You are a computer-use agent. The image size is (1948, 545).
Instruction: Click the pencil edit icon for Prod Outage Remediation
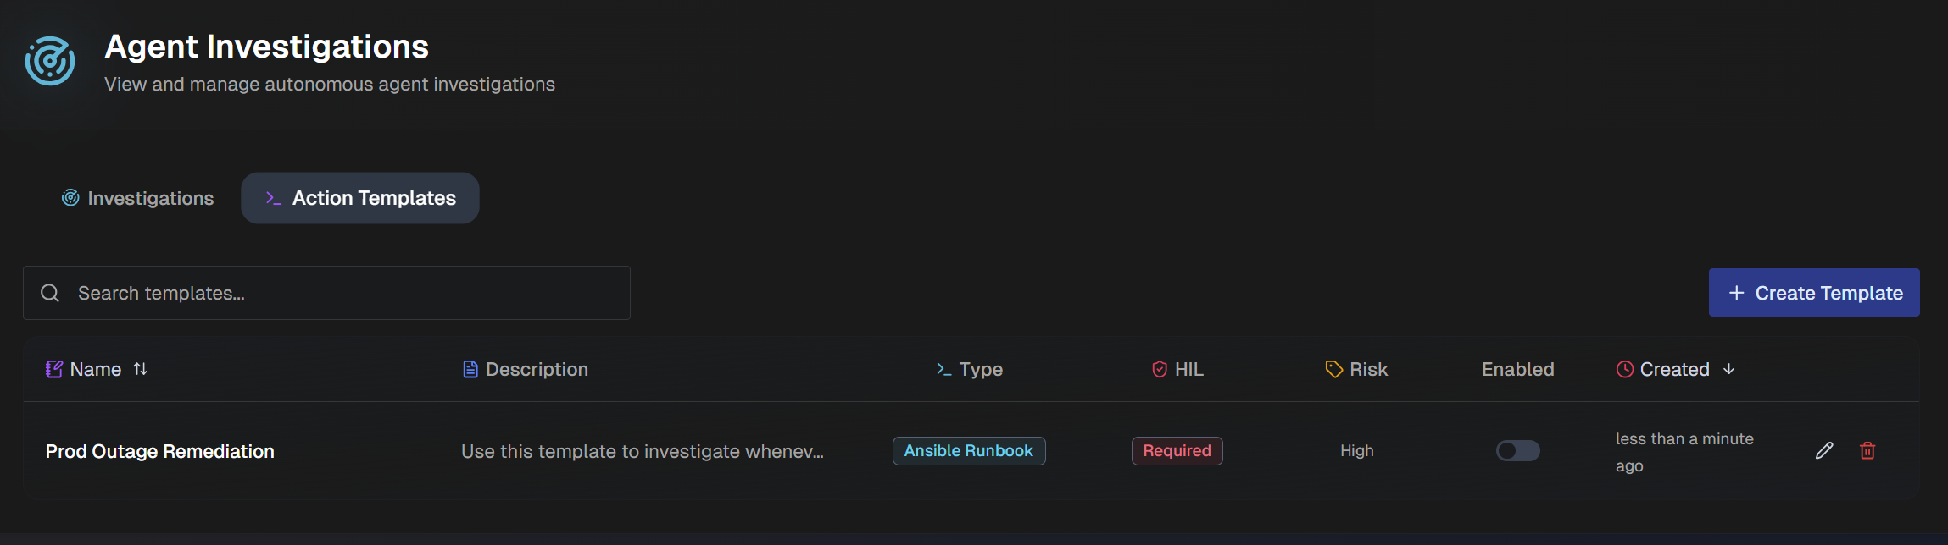(1824, 451)
